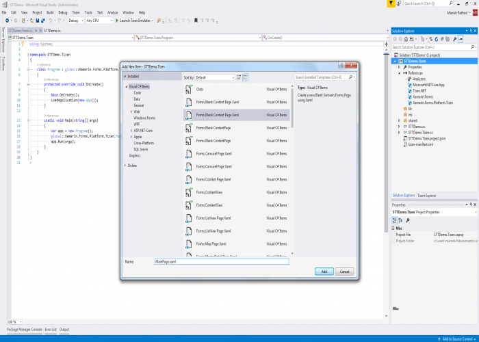Click the Add button
Viewport: 479px width, 342px height.
click(x=324, y=272)
